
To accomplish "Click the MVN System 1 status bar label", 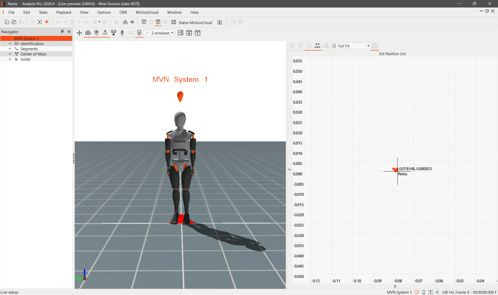I will [x=399, y=292].
